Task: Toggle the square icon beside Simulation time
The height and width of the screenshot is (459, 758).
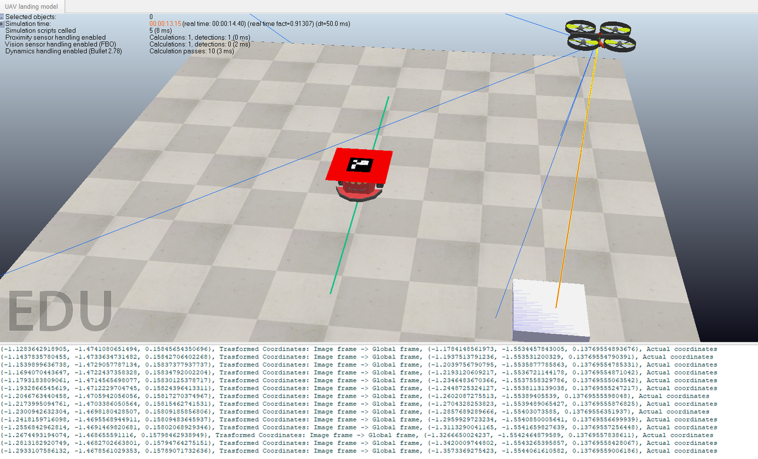Action: (2, 24)
